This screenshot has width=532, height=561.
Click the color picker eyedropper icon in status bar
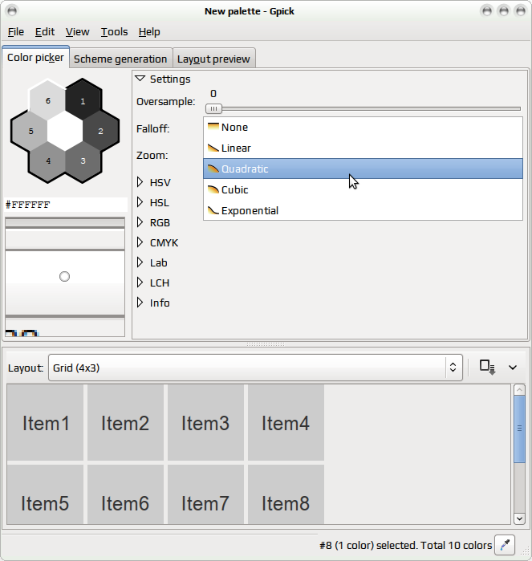(x=505, y=545)
